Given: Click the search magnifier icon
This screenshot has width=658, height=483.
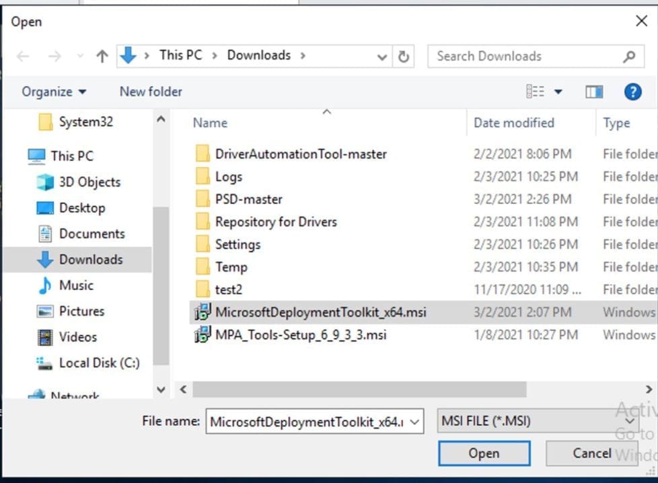Looking at the screenshot, I should (x=629, y=57).
